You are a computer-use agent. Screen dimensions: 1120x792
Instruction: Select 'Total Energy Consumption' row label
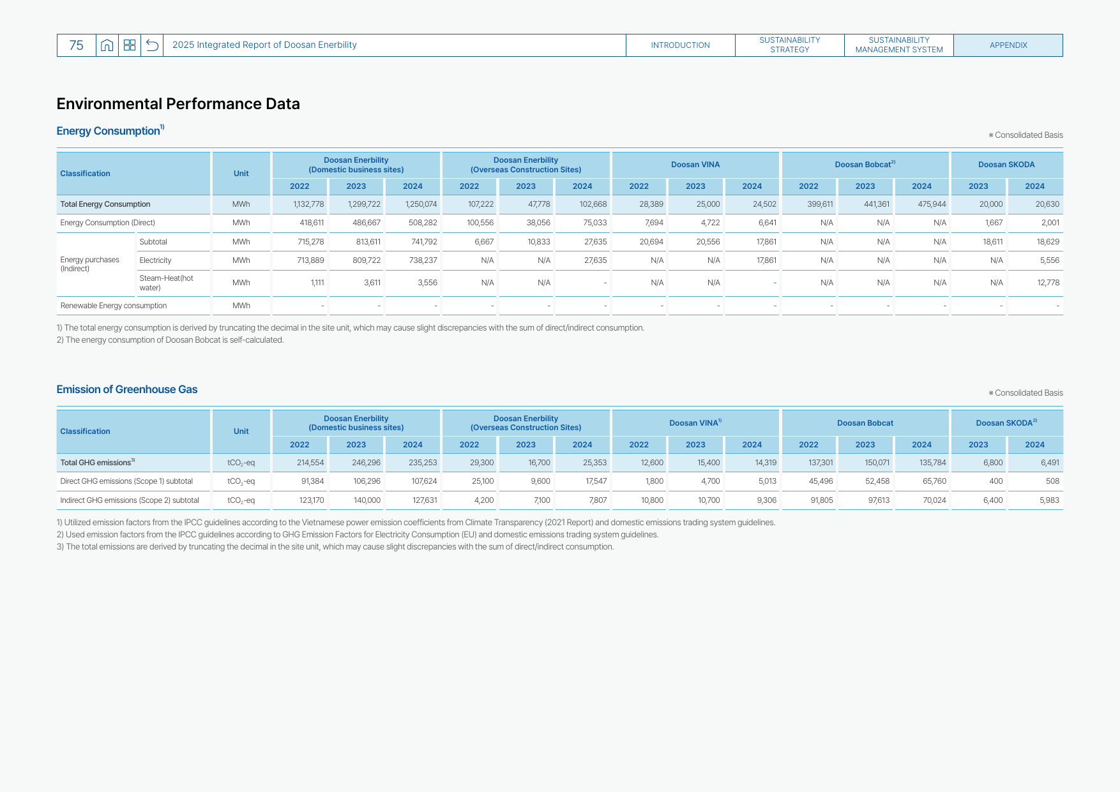[105, 204]
